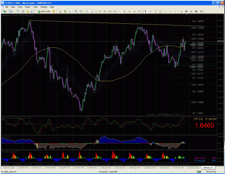Toggle Expert Advisors yellow diamond icon

tap(54, 11)
